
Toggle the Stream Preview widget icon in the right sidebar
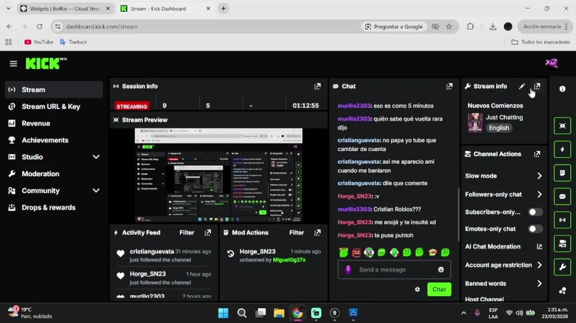coord(562,126)
